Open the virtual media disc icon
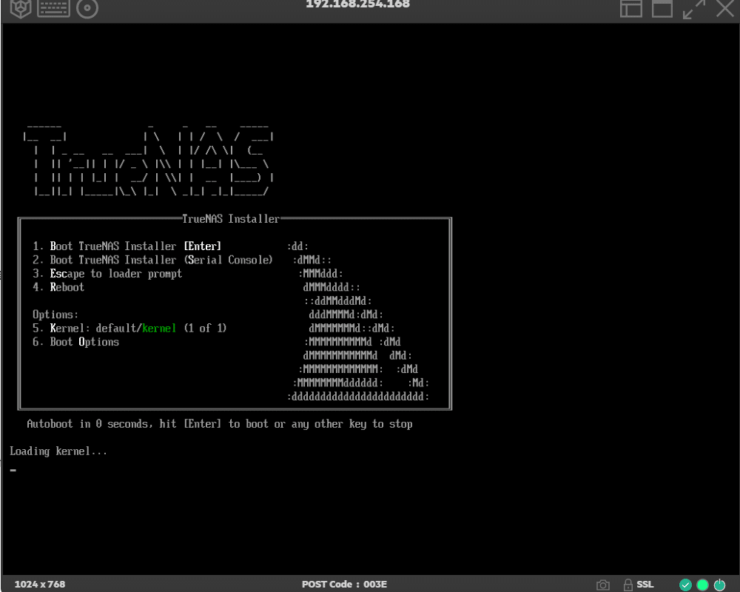 (x=87, y=8)
